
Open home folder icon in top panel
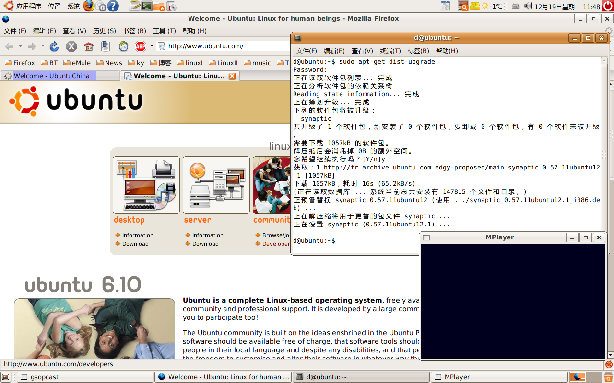tap(159, 7)
